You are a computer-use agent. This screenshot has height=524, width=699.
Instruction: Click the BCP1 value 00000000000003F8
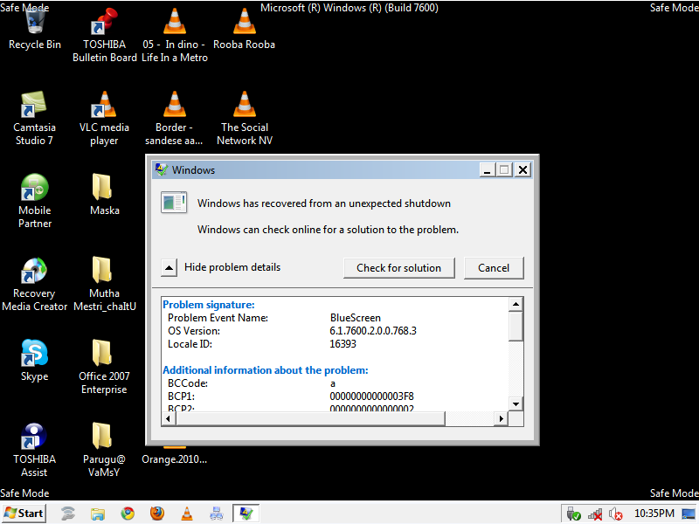pos(372,396)
